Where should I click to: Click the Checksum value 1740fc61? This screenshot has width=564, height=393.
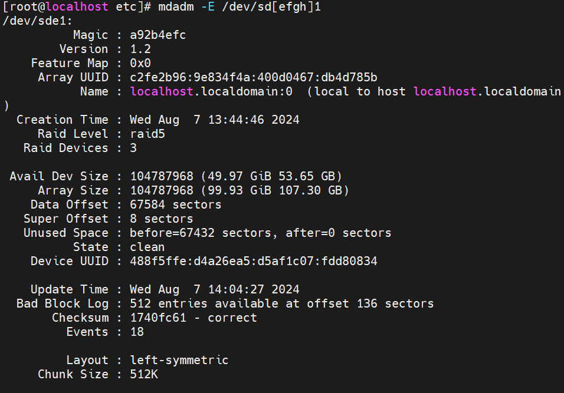[x=158, y=318]
